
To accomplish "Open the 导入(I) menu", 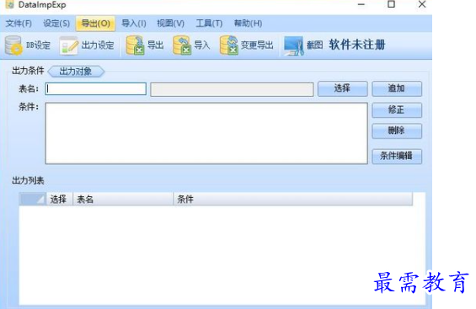I will click(134, 24).
